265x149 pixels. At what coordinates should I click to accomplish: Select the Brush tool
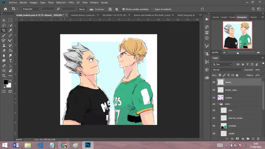(x=4, y=35)
